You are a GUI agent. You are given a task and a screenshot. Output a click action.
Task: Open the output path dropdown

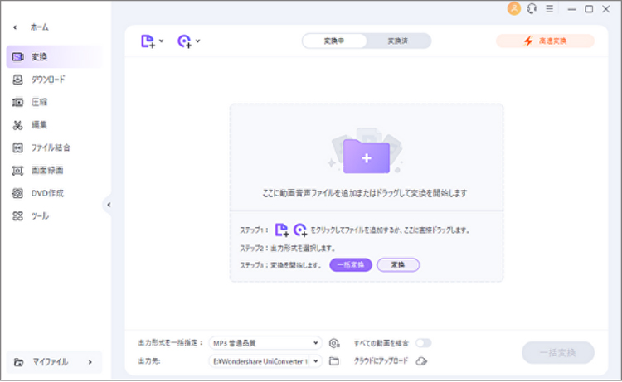point(316,361)
